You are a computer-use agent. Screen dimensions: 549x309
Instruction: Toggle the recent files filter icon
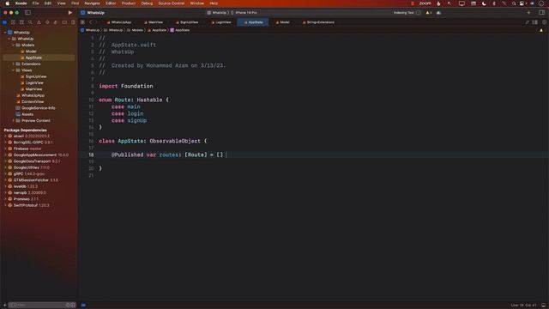pyautogui.click(x=68, y=306)
